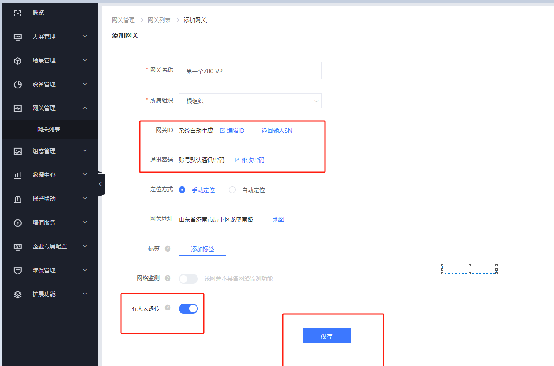Click the 概览 overview icon in sidebar
The image size is (554, 366).
(18, 13)
